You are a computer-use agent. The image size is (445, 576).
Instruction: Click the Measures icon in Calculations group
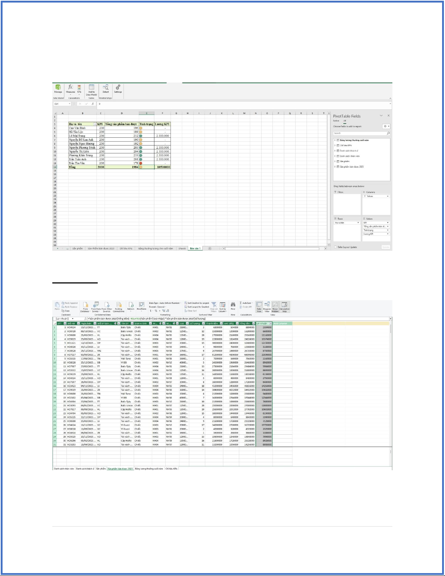pyautogui.click(x=70, y=88)
